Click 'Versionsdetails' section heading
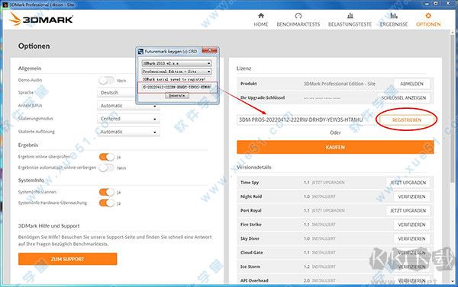Screen dimensions: 458x287 pos(254,167)
